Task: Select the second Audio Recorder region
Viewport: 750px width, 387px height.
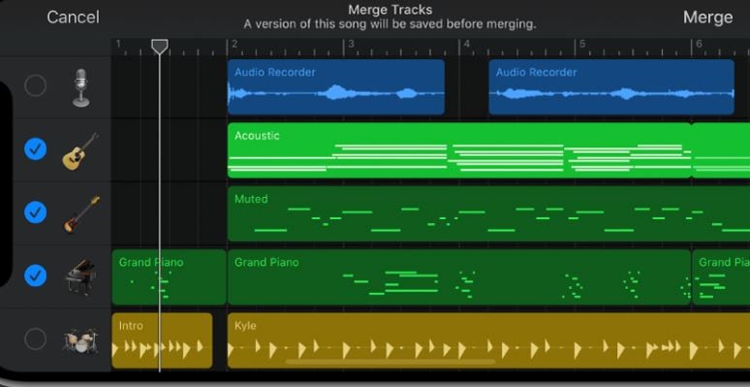Action: click(611, 87)
